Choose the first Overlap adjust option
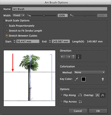The width and height of the screenshot is (111, 115). [97, 95]
